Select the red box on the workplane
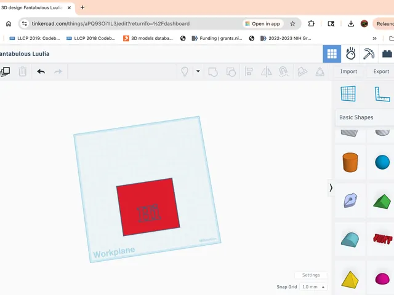Viewport: 394px width, 295px height. coord(148,207)
